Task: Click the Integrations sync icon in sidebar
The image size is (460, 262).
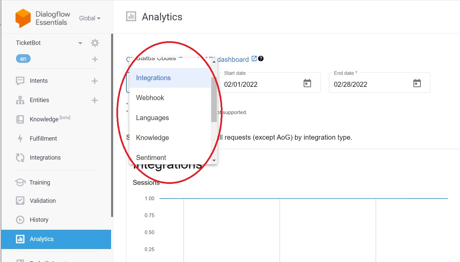Action: [20, 157]
